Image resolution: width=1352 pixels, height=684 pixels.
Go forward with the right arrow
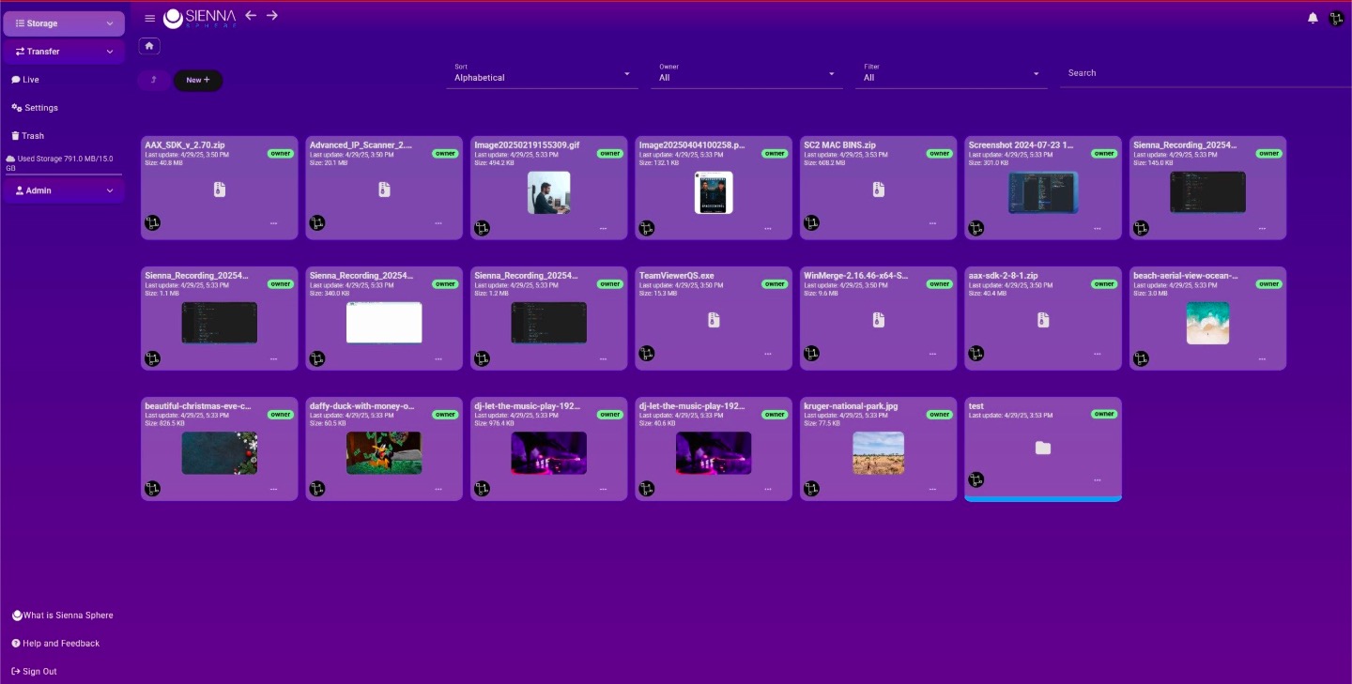coord(272,15)
